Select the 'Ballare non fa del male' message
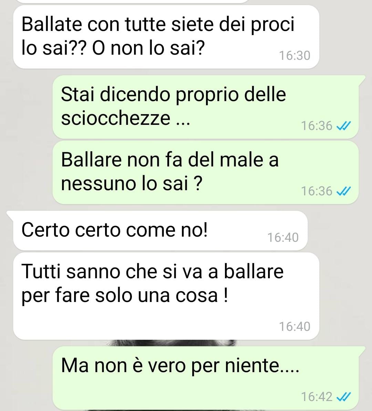Image resolution: width=372 pixels, height=411 pixels. 206,172
